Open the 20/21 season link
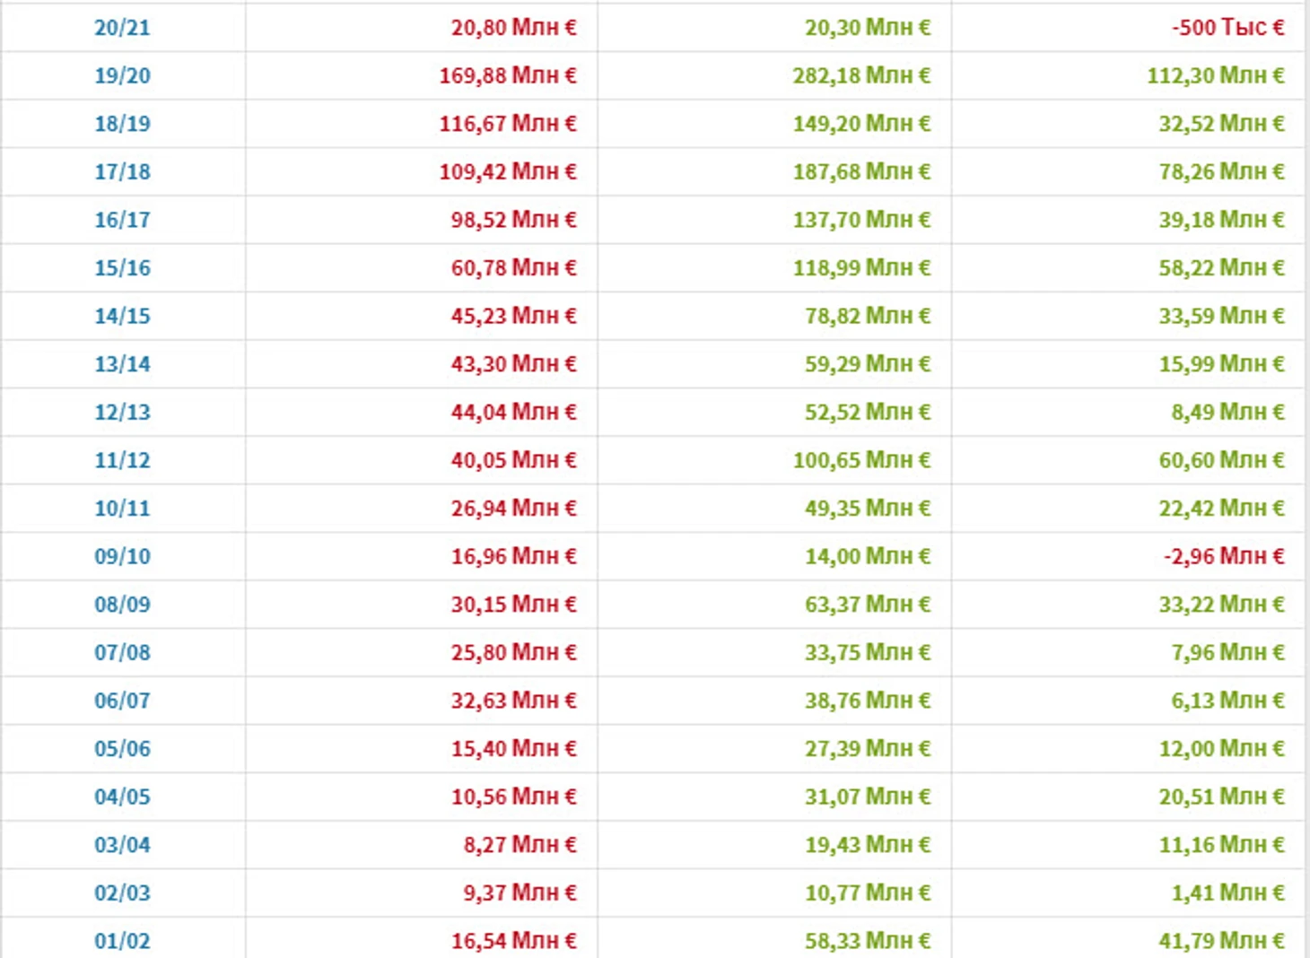This screenshot has height=958, width=1310. [122, 28]
